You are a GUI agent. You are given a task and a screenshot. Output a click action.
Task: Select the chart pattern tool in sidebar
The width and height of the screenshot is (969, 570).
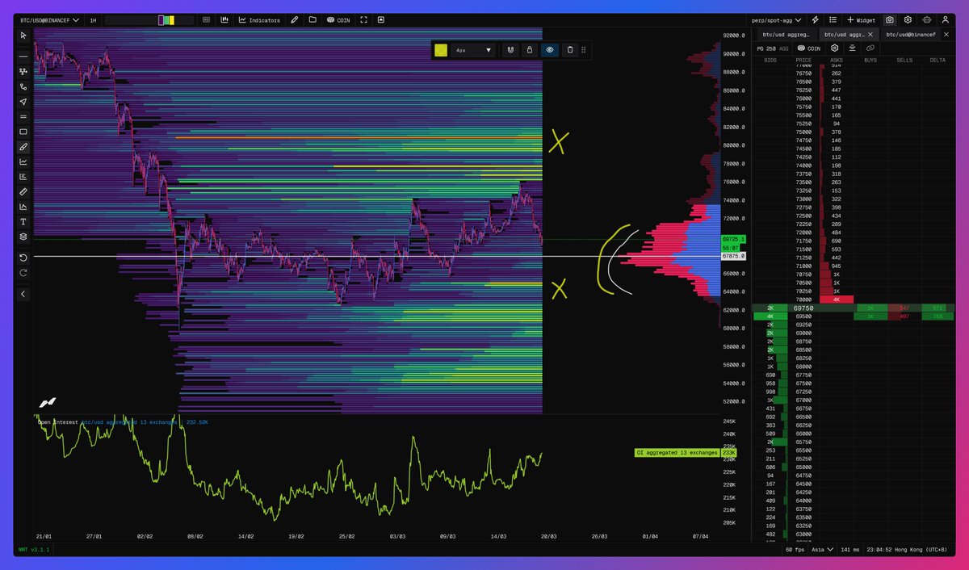click(x=23, y=207)
